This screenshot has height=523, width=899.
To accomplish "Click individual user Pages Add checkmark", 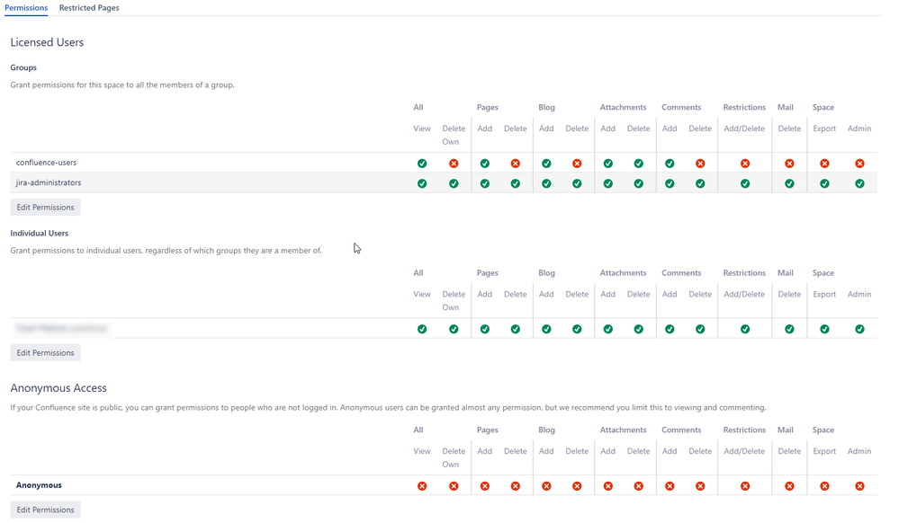I will pyautogui.click(x=484, y=329).
